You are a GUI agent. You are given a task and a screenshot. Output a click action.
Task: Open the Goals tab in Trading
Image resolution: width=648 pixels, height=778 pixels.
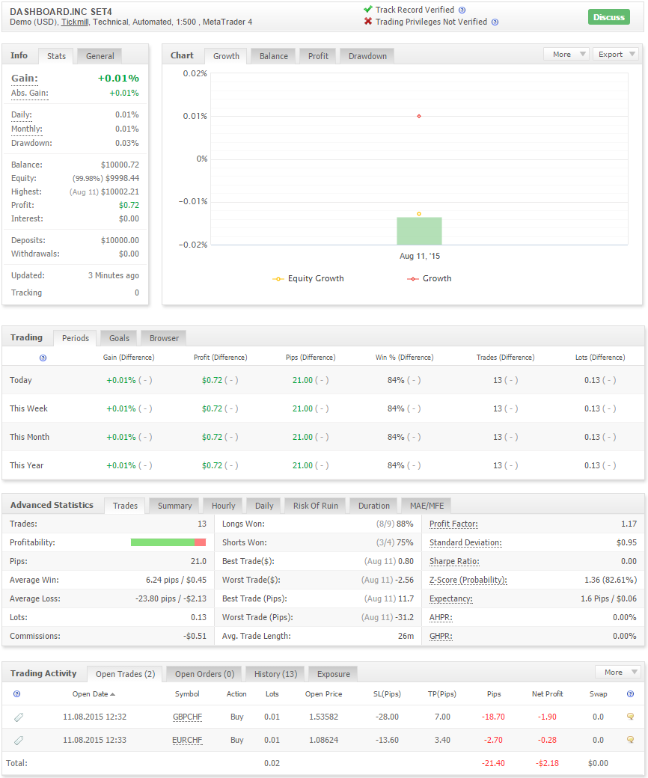pos(119,338)
